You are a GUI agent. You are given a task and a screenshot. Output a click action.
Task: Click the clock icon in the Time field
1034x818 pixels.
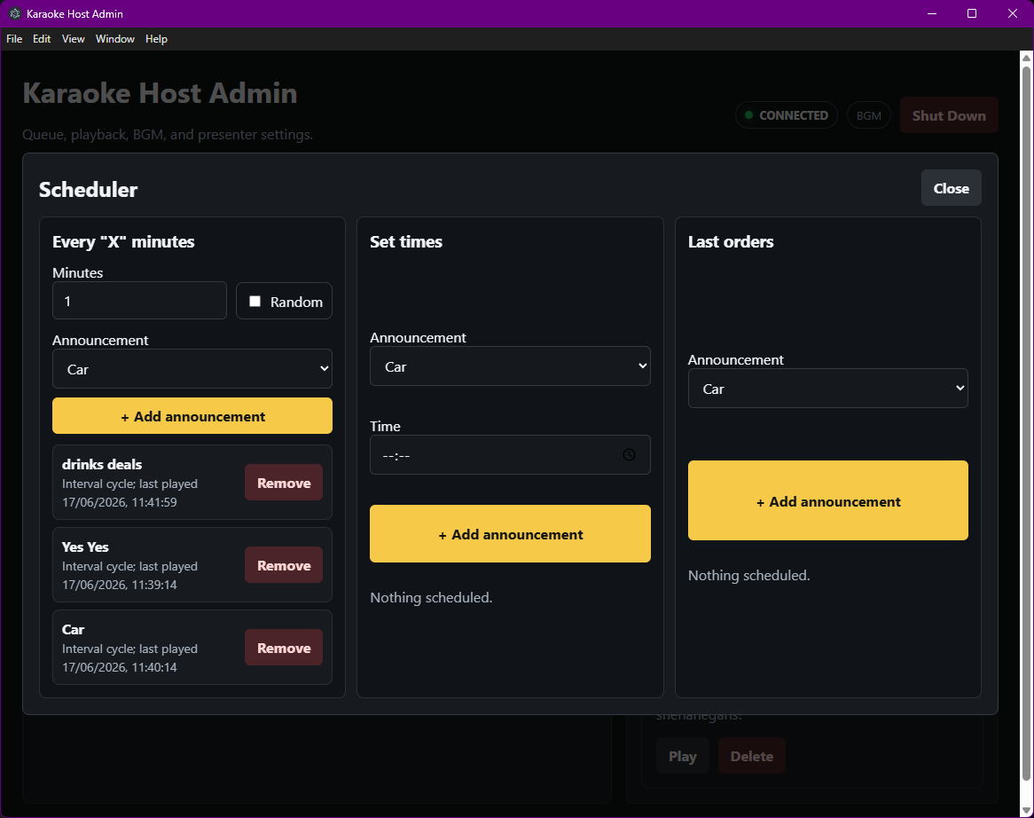click(629, 454)
